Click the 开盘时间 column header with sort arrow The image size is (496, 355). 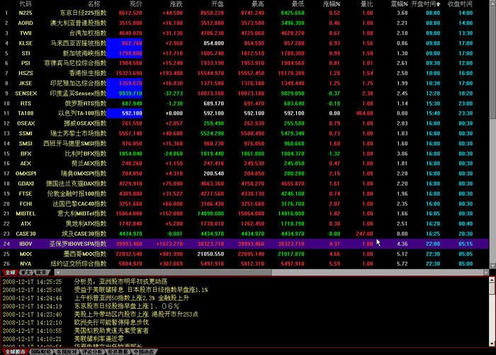pyautogui.click(x=427, y=4)
